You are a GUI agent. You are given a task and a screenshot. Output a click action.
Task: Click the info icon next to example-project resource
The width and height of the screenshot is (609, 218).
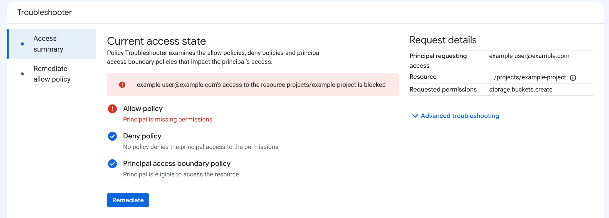573,78
